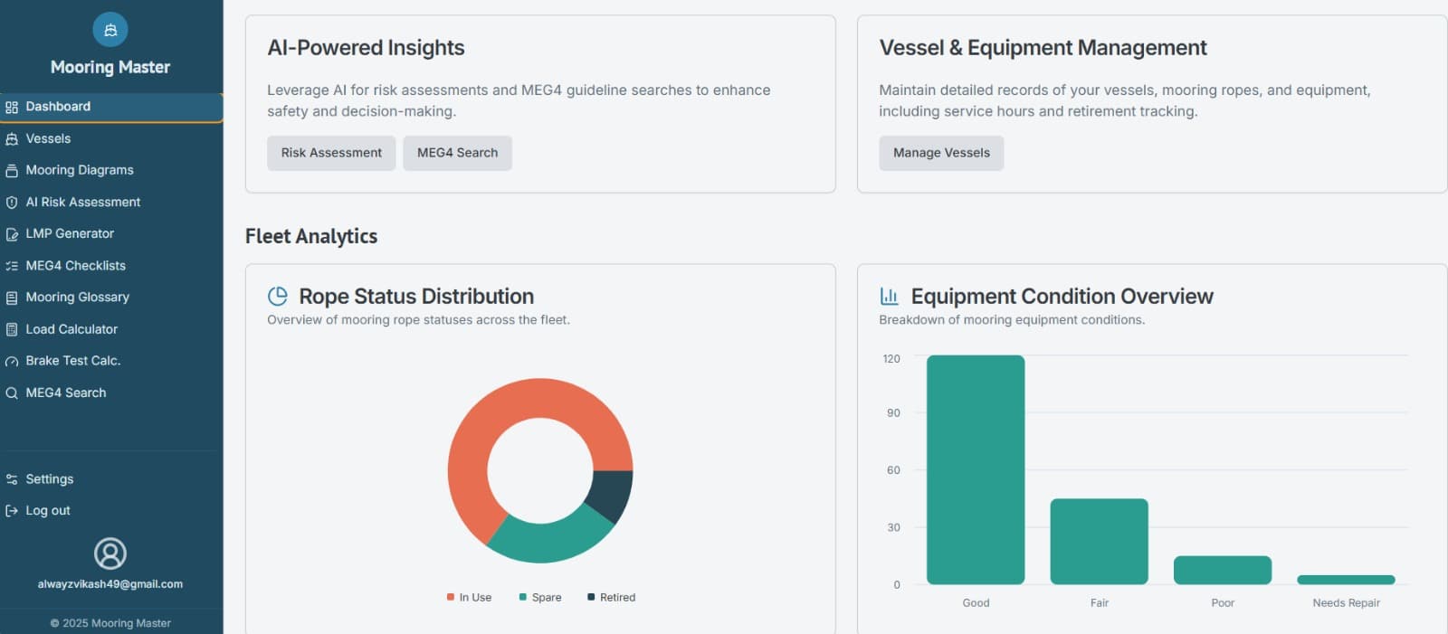Click the MEG4 Search magnifier icon
The height and width of the screenshot is (634, 1448).
point(12,393)
